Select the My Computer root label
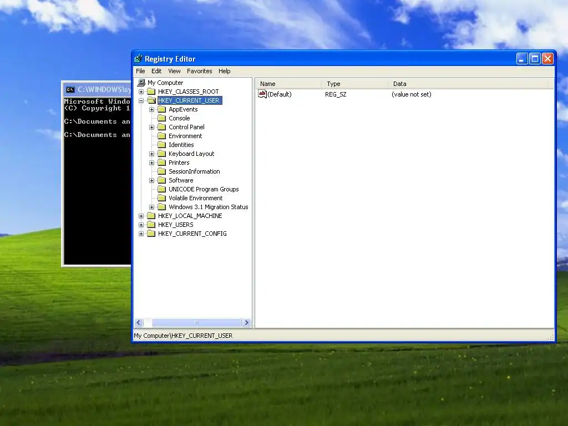The height and width of the screenshot is (426, 568). click(165, 83)
